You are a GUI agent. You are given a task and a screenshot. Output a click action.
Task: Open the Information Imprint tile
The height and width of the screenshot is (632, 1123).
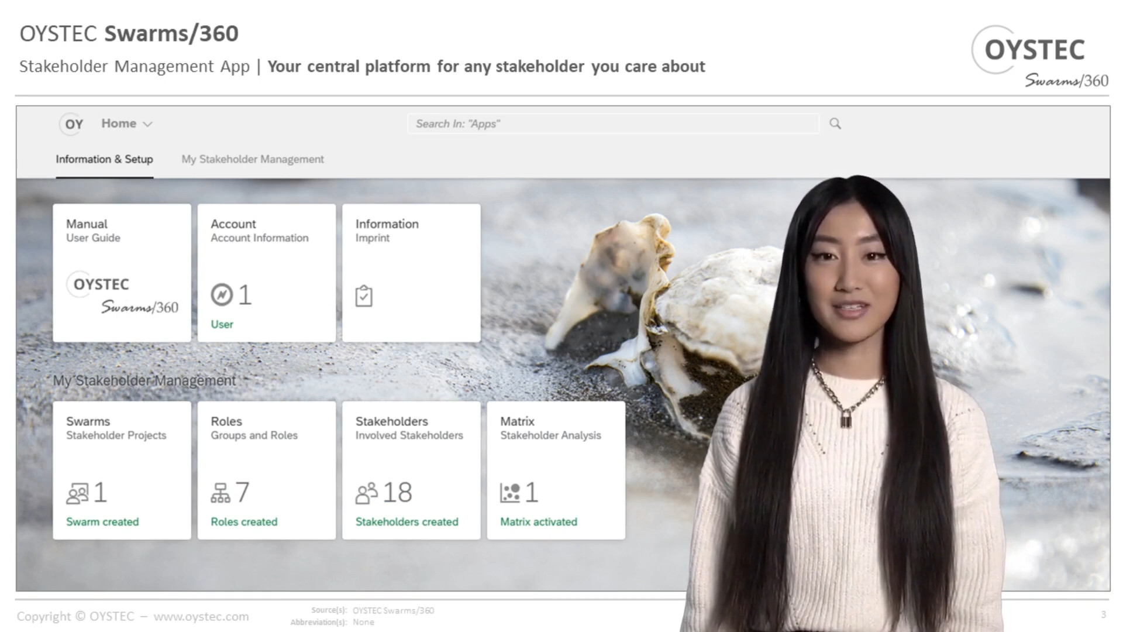click(x=411, y=273)
